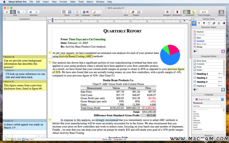
Task: Toggle the page view mode button
Action: pyautogui.click(x=13, y=12)
